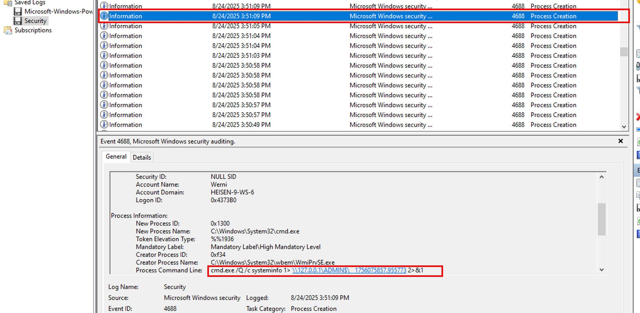
Task: Select the Subscriptions tree node
Action: point(33,30)
